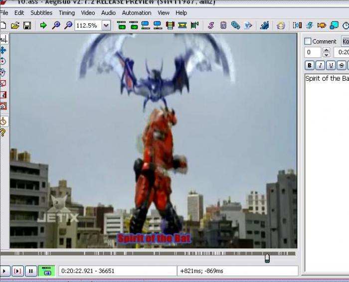Play the video
The height and width of the screenshot is (282, 349).
4,271
